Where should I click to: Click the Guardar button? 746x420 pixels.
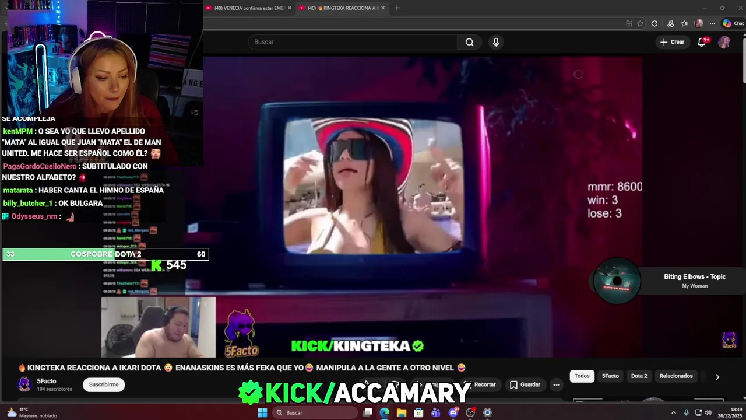pos(525,384)
